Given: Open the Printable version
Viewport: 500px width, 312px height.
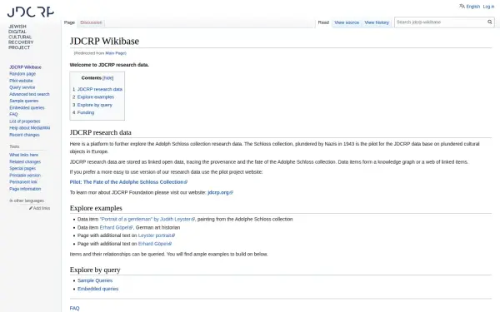Looking at the screenshot, I should [25, 176].
